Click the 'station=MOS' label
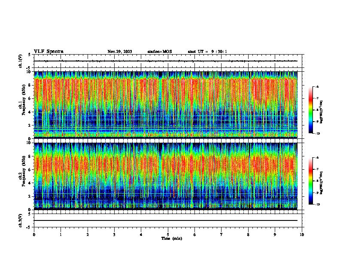The width and height of the screenshot is (340, 263). (x=160, y=52)
